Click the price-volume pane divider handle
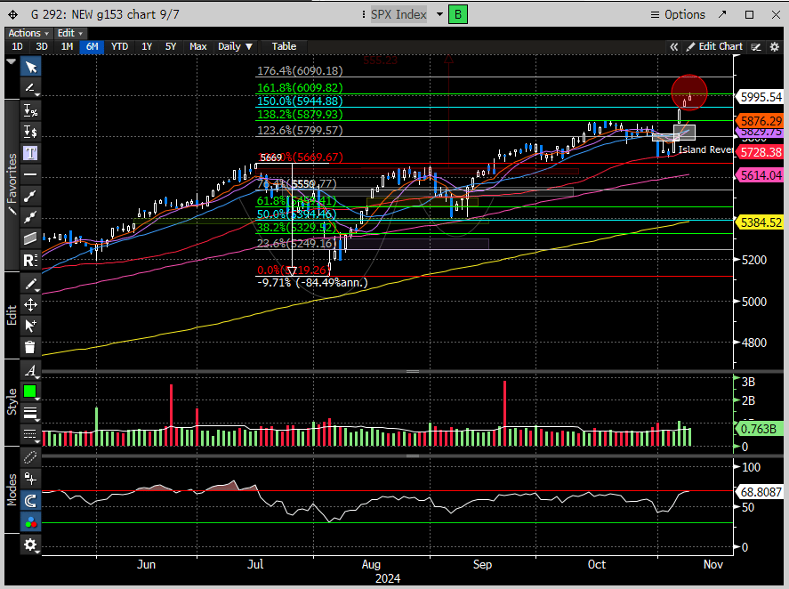This screenshot has height=589, width=789. click(413, 372)
